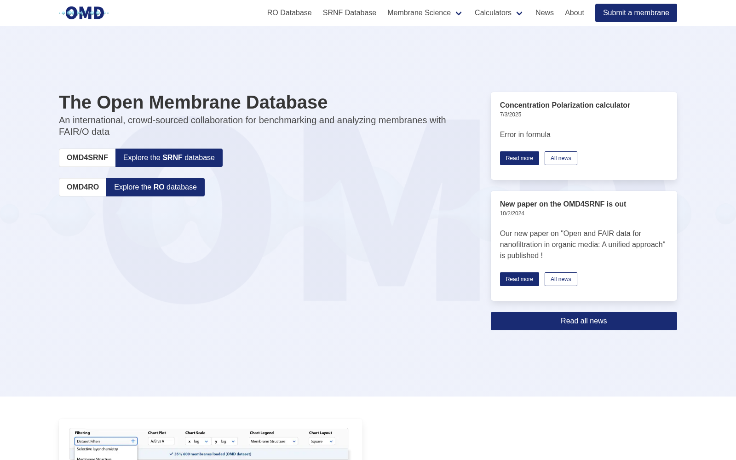Explore the SRNF database
Image resolution: width=736 pixels, height=460 pixels.
point(169,158)
